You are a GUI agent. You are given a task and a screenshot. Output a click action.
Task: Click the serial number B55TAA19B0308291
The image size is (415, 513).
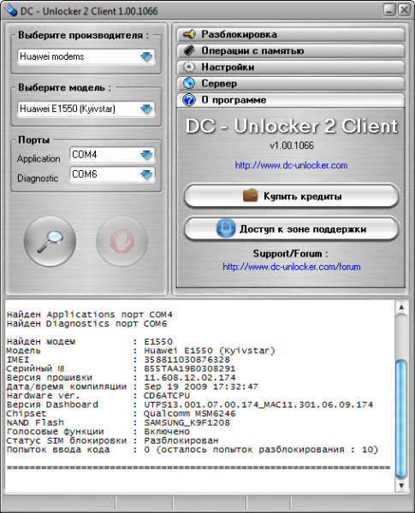pyautogui.click(x=190, y=369)
